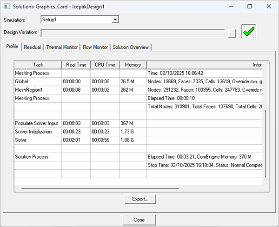Click the Design Variation browse ellipsis button
The width and height of the screenshot is (279, 227).
pyautogui.click(x=232, y=33)
